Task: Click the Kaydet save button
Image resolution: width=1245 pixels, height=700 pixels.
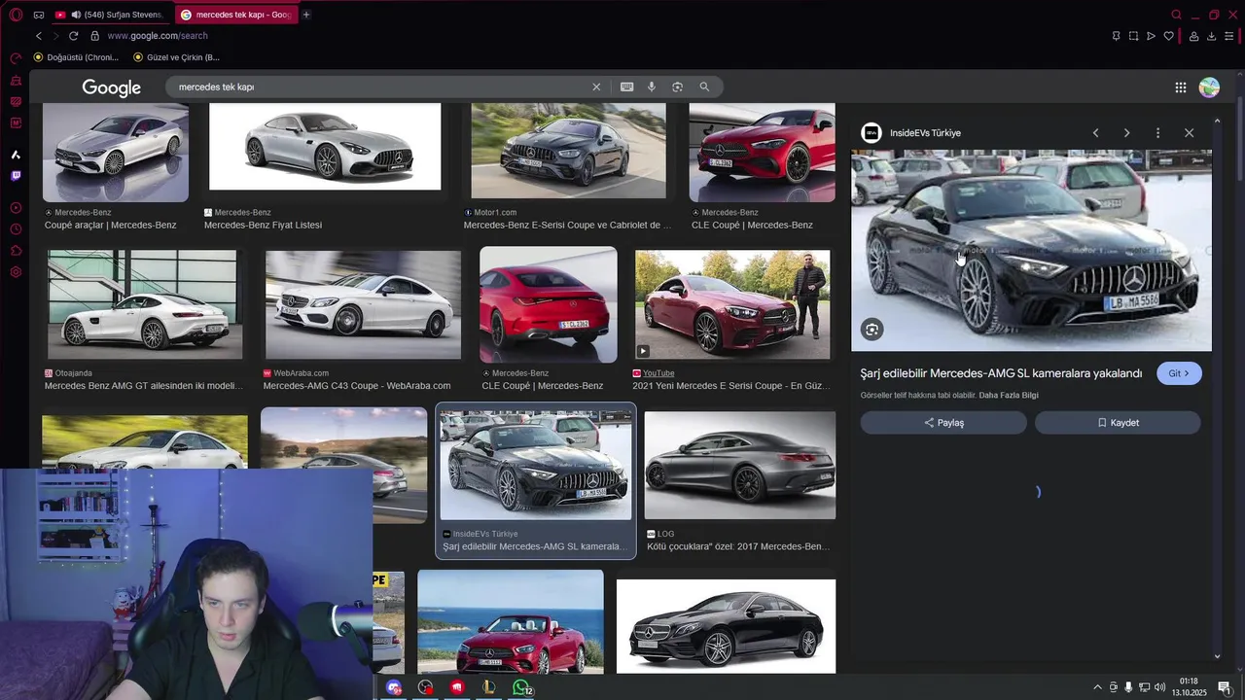Action: pos(1118,423)
